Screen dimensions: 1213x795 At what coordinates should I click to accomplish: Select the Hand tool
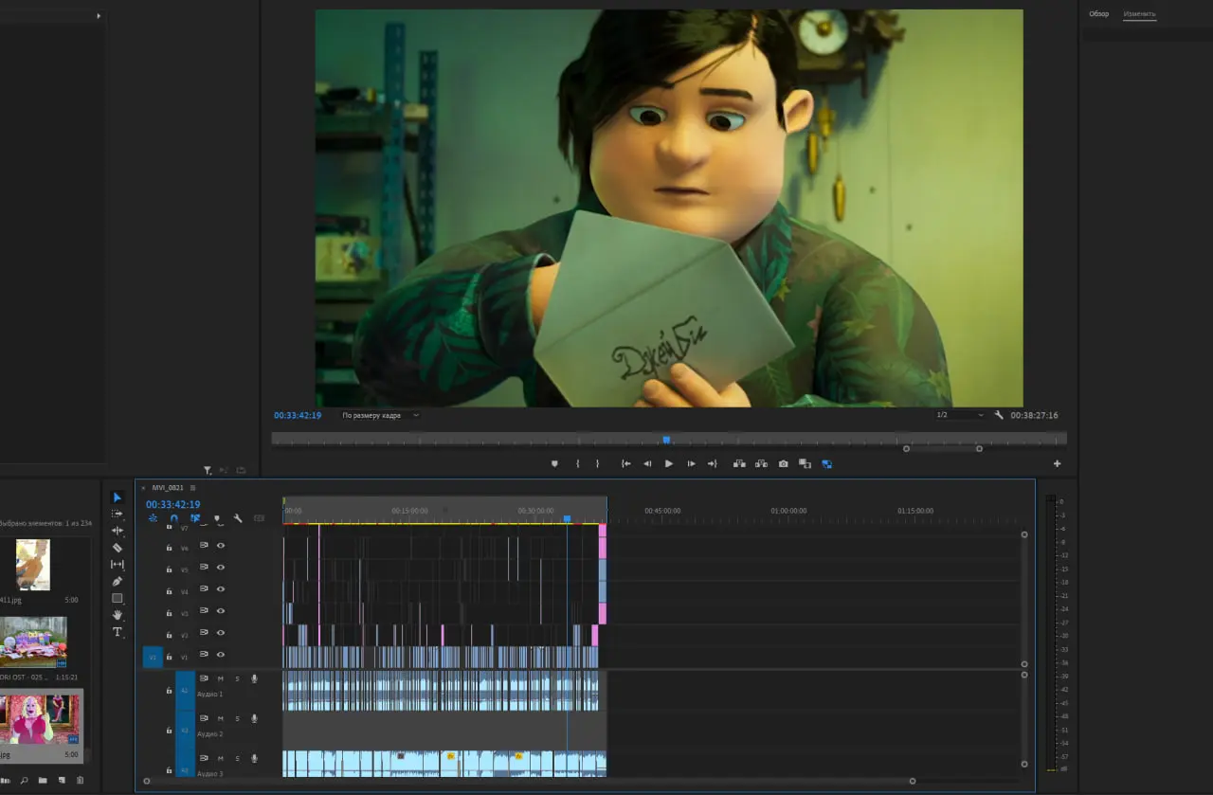(x=118, y=615)
